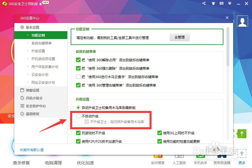Image resolution: width=252 pixels, height=168 pixels.
Task: Uncheck 使用 360强力删除 right-click menu option
Action: pos(78,68)
